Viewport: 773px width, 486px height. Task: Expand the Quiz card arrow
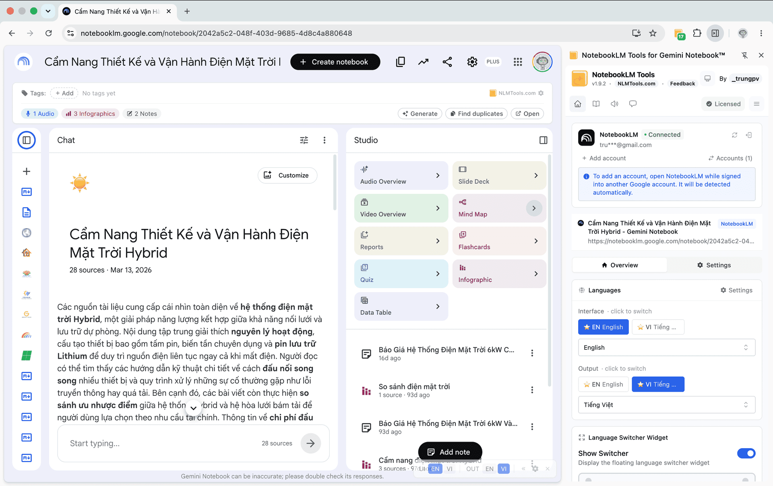tap(438, 274)
